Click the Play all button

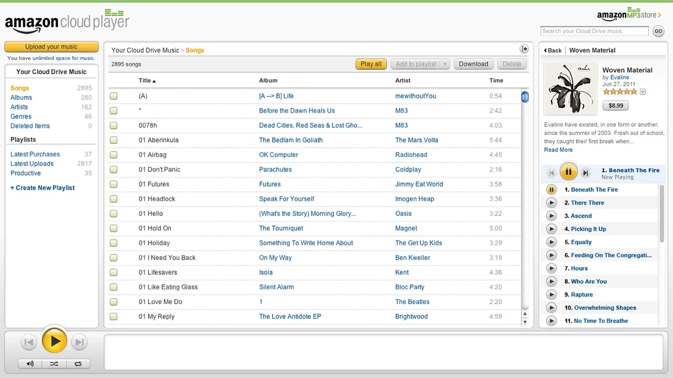point(371,64)
